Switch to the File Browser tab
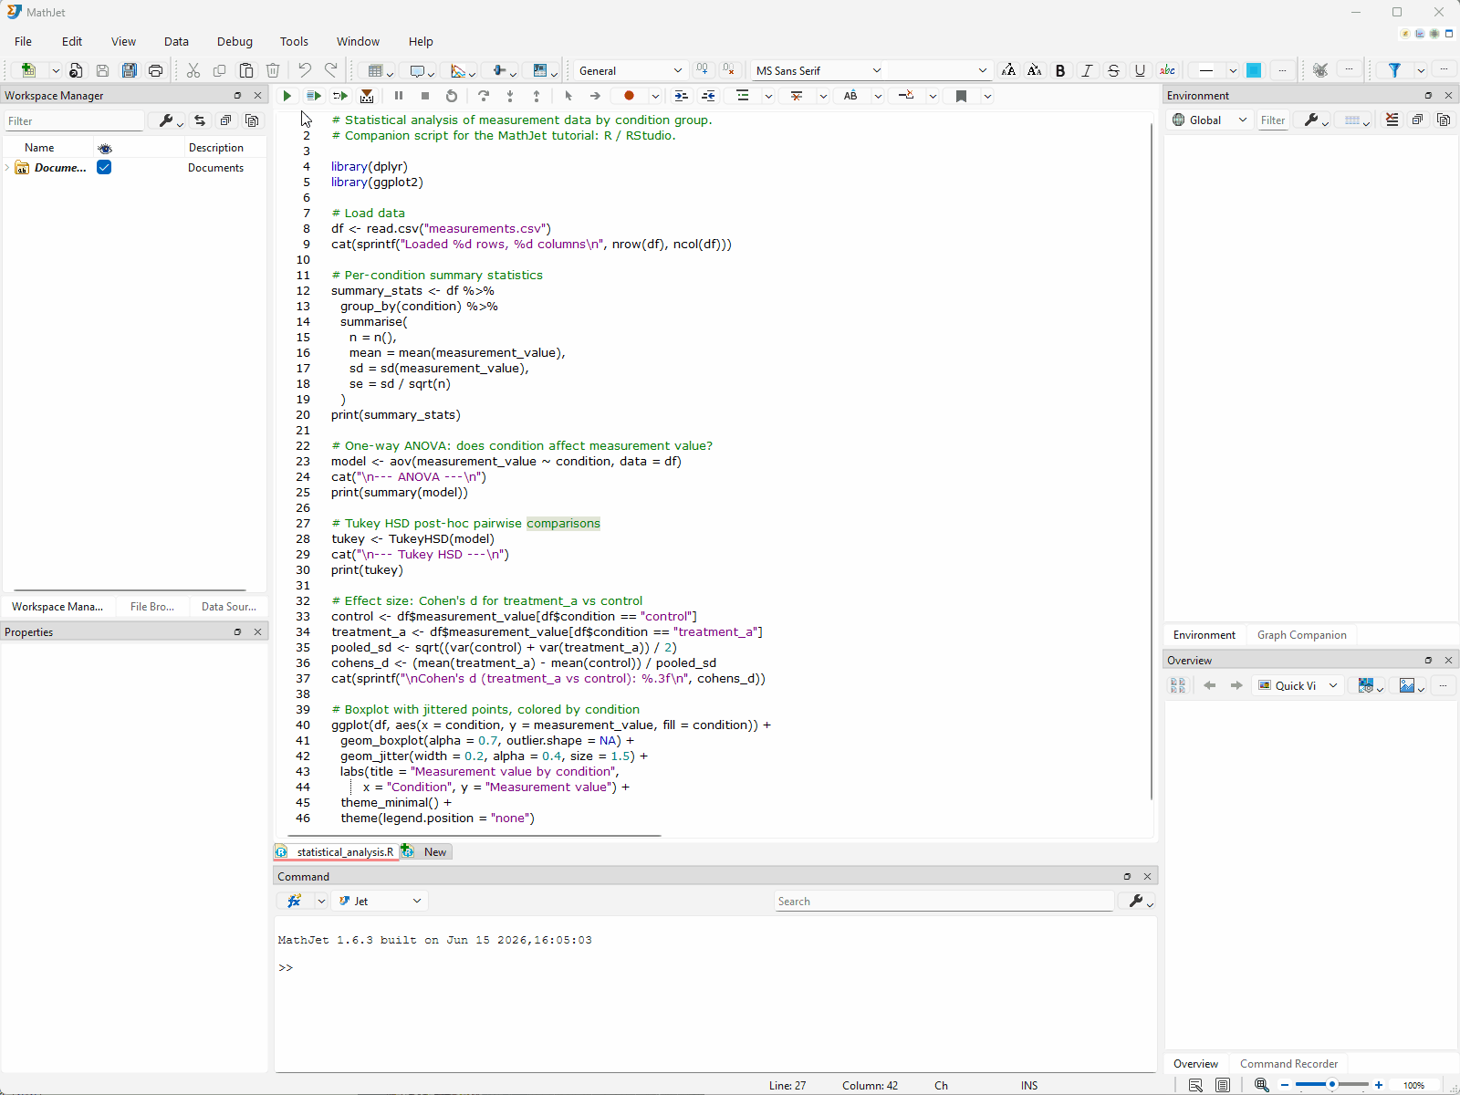 tap(152, 607)
